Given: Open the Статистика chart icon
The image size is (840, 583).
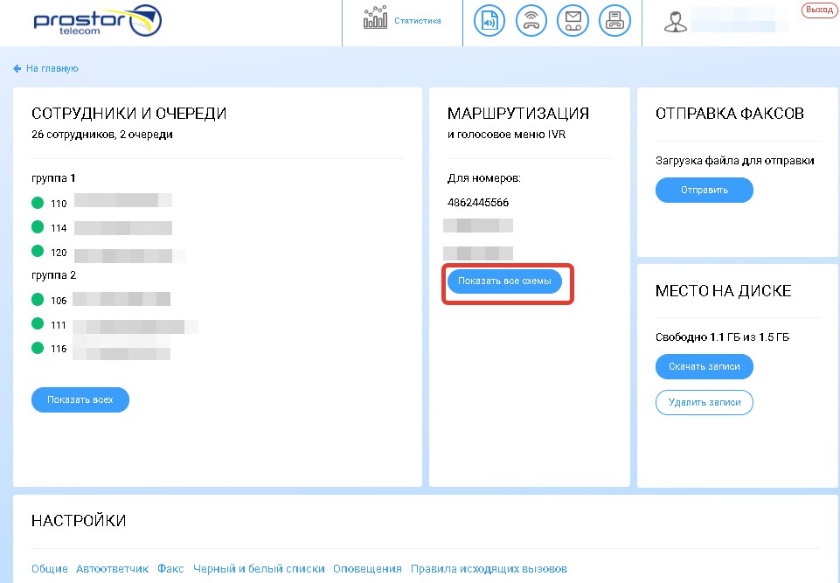Looking at the screenshot, I should click(x=375, y=19).
